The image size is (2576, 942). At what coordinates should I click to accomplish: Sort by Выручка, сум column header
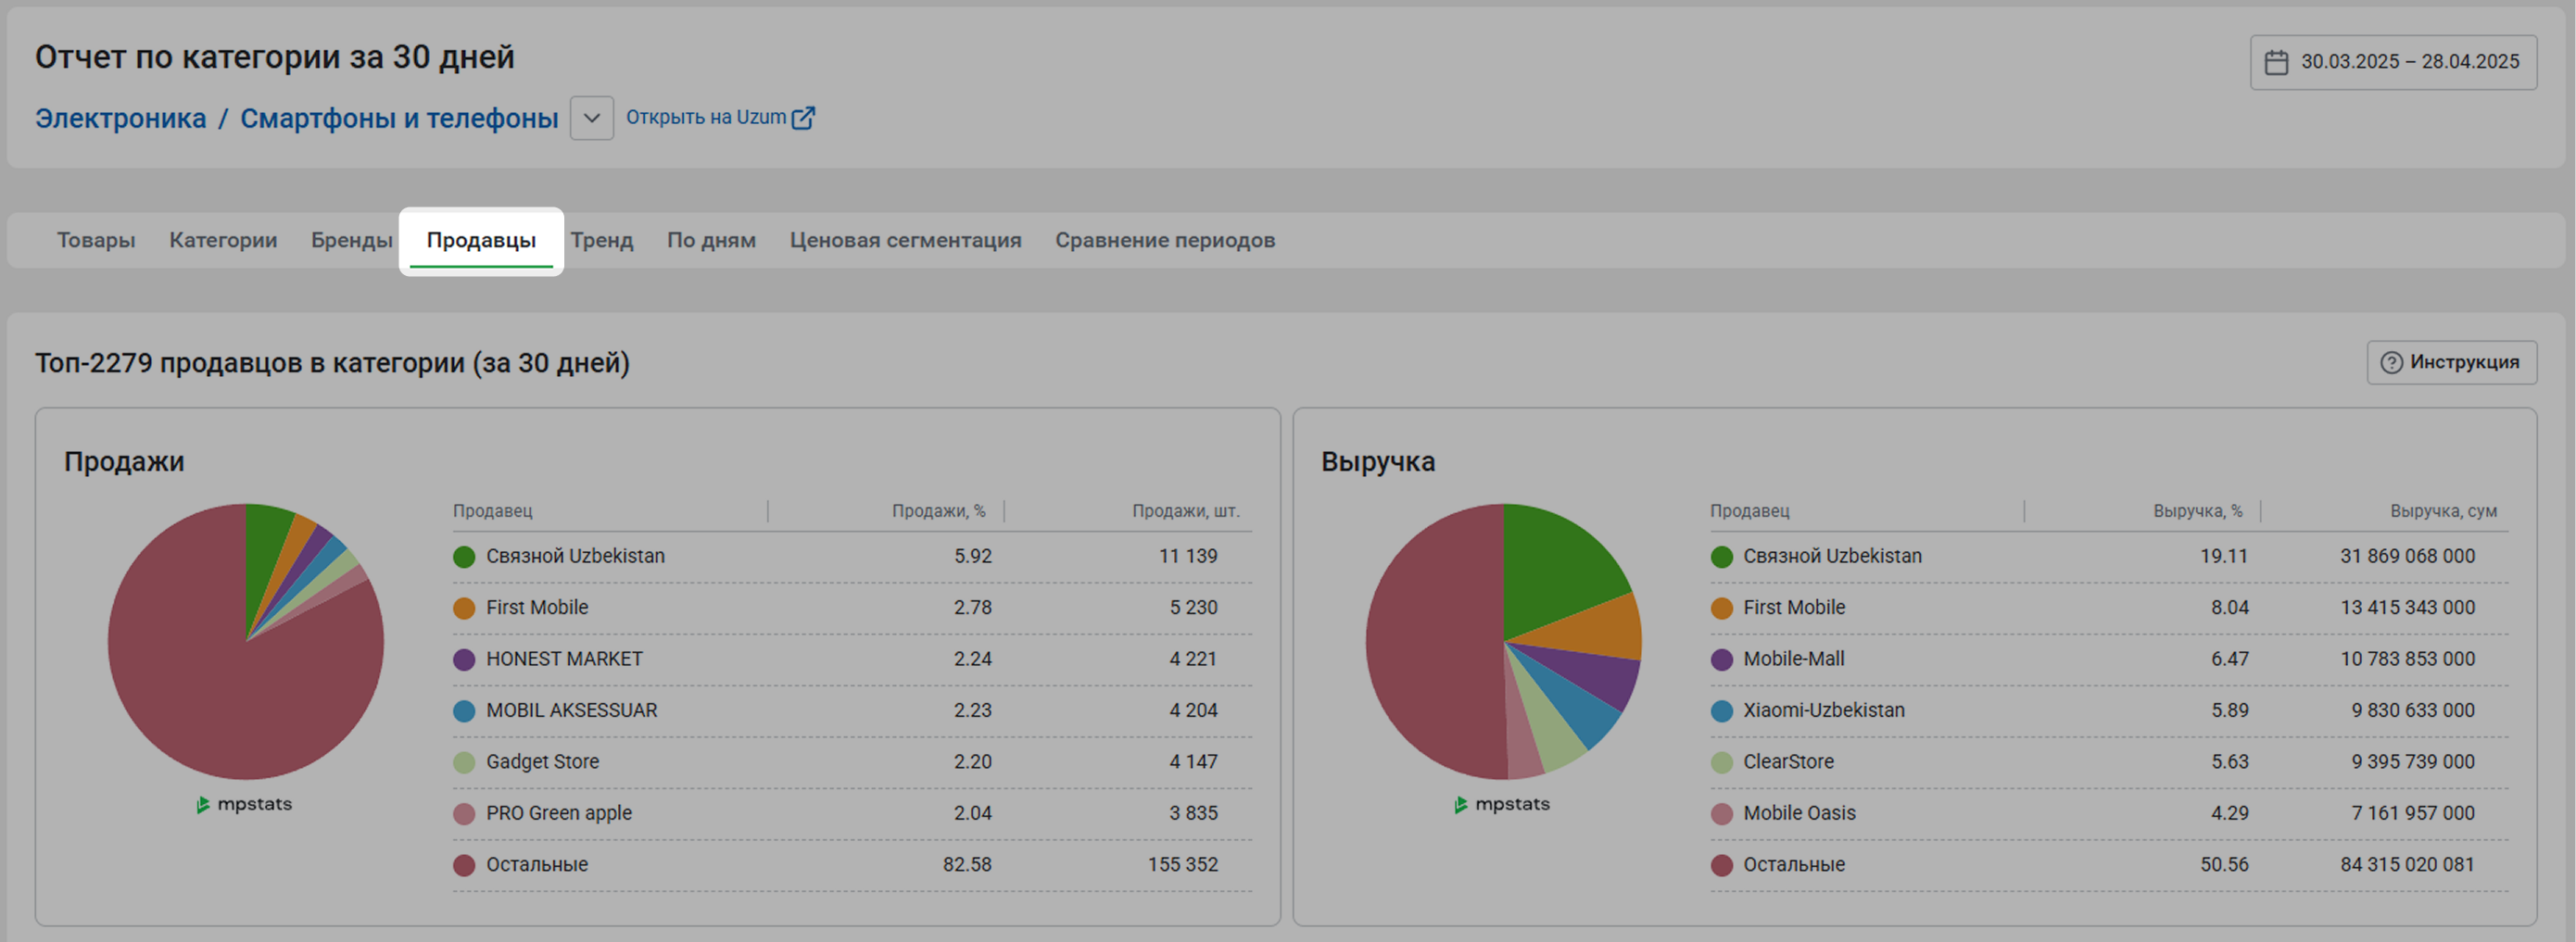pos(2442,511)
